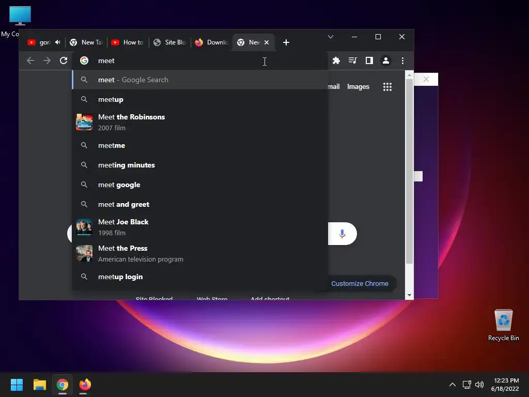Focus the address bar containing 'meet'
Viewport: 529px width, 397px height.
(x=199, y=61)
